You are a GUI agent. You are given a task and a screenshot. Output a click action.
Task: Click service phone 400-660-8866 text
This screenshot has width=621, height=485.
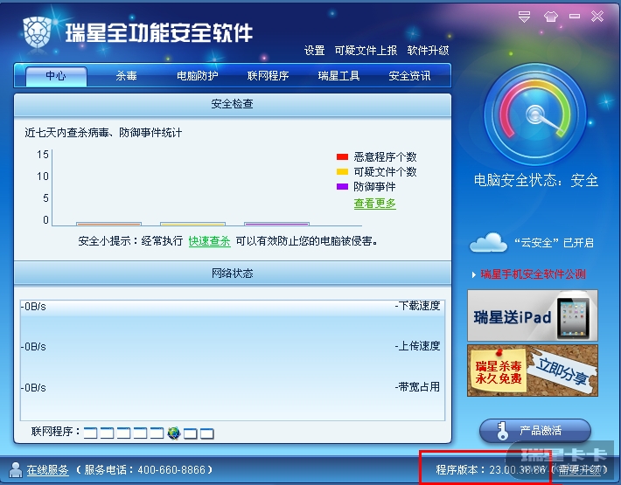click(x=171, y=470)
